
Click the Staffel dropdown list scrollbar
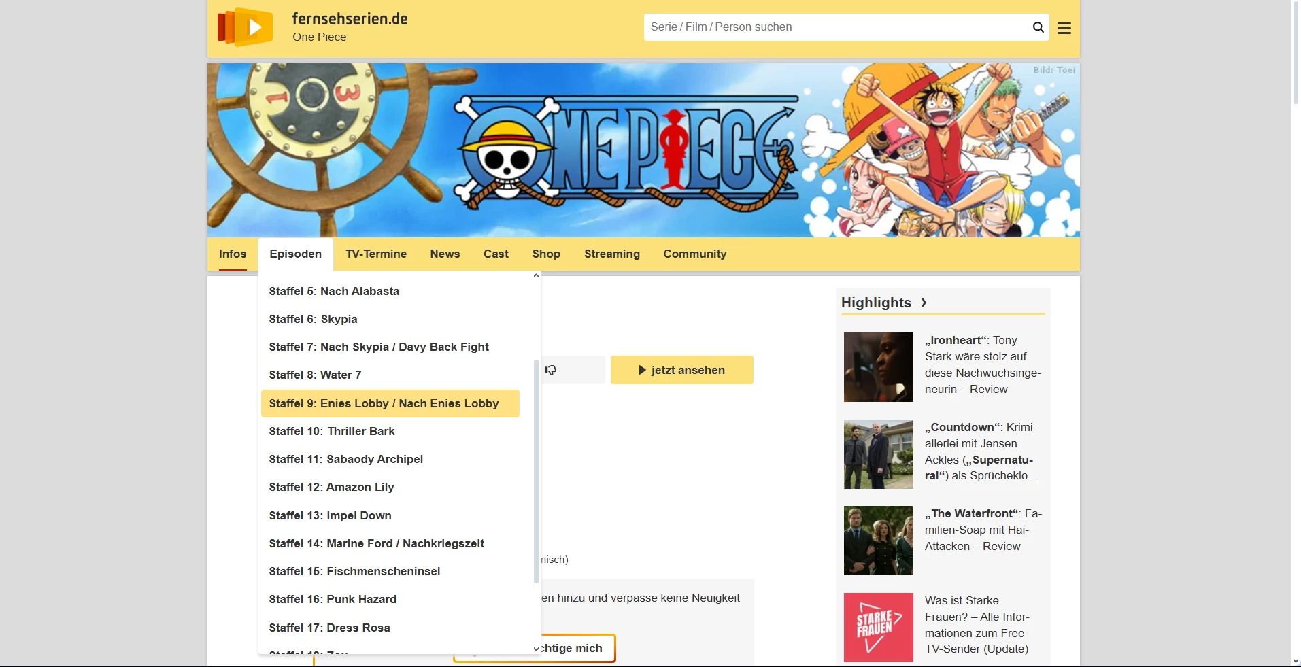click(536, 471)
